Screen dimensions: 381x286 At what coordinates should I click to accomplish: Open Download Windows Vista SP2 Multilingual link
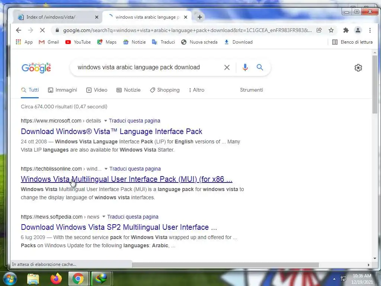point(119,227)
